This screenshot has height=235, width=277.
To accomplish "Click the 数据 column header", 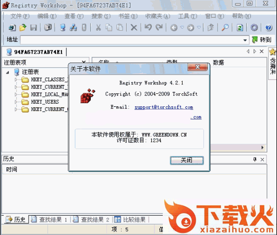I will pos(219,62).
